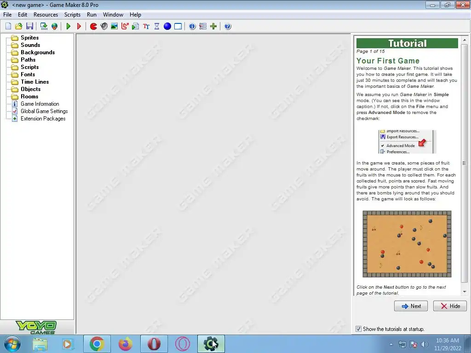Click Create stand-alone executable icon

click(44, 26)
